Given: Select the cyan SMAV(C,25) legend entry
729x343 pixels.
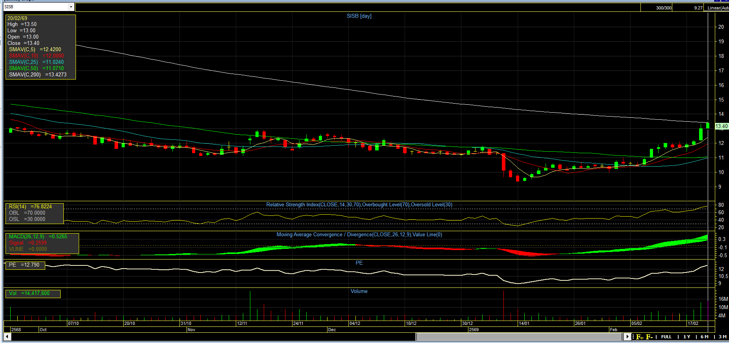Looking at the screenshot, I should 35,62.
